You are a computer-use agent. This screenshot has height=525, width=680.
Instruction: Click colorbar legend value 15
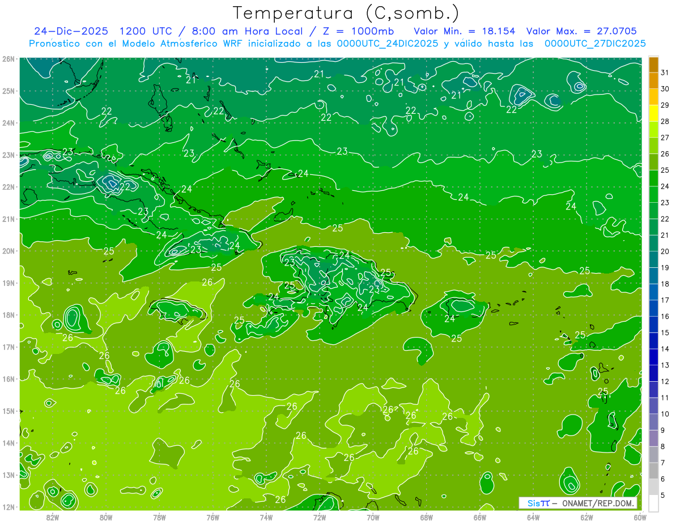665,332
